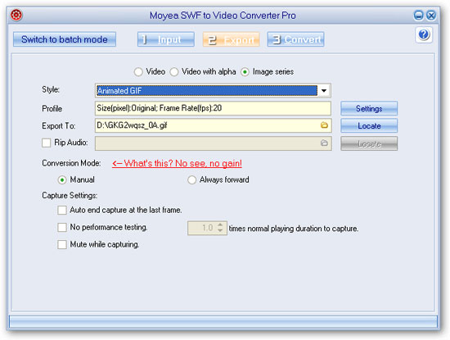Screen dimensions: 450x340
Task: Increase playing duration spinner value
Action: 220,225
